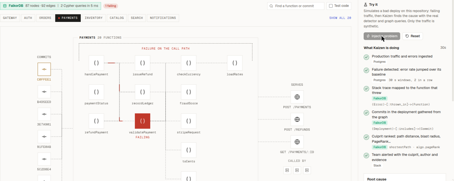454x181 pixels.
Task: Click the Reset button
Action: [413, 36]
